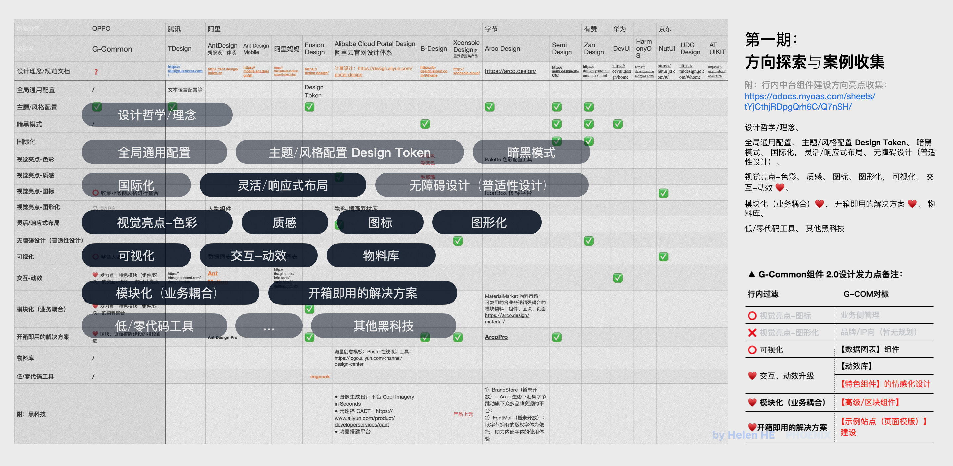Click the 'Ant Design Pro' text
The image size is (953, 466).
222,337
